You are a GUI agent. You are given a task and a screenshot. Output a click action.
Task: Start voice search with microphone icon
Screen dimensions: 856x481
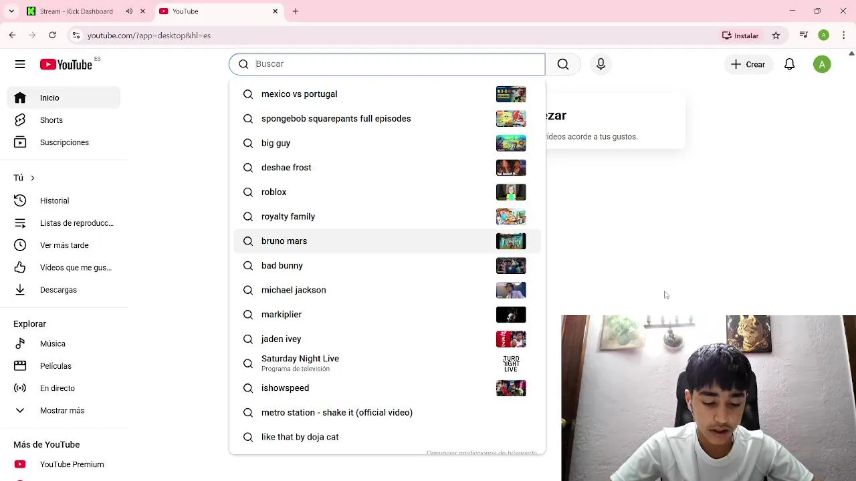pyautogui.click(x=601, y=64)
